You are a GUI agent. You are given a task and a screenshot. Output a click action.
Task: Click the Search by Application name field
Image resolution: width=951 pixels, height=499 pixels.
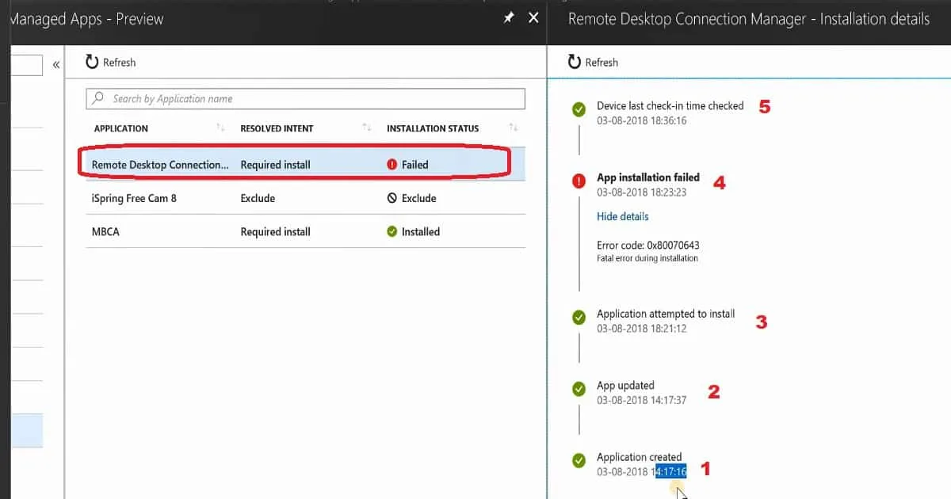(x=305, y=99)
